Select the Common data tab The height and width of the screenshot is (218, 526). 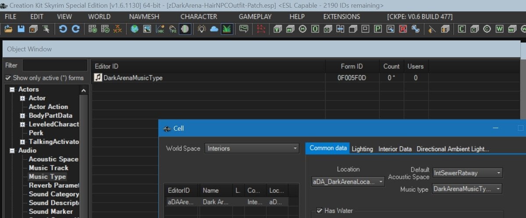click(328, 148)
